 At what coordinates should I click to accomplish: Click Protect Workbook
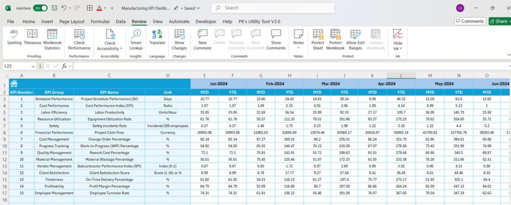pos(335,39)
